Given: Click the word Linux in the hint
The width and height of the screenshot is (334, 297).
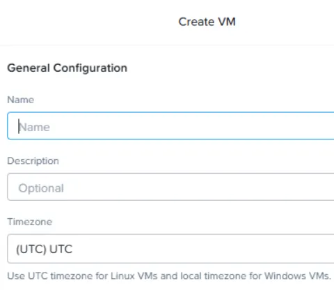Looking at the screenshot, I should [x=122, y=276].
